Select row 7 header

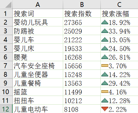coord(6,65)
